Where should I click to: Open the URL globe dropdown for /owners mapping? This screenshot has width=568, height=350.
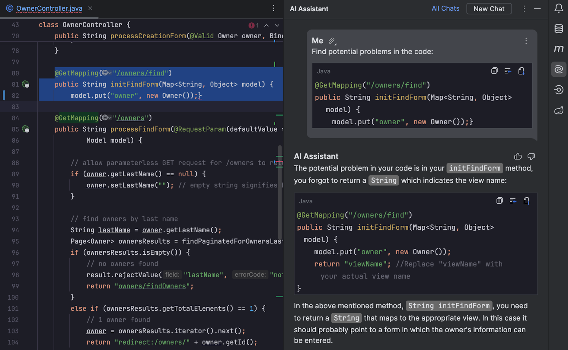(106, 118)
